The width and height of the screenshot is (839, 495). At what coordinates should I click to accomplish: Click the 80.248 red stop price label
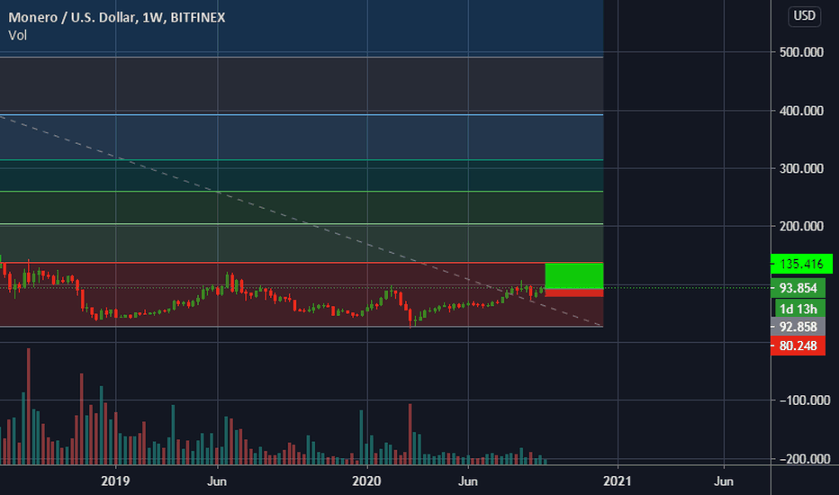(x=798, y=346)
